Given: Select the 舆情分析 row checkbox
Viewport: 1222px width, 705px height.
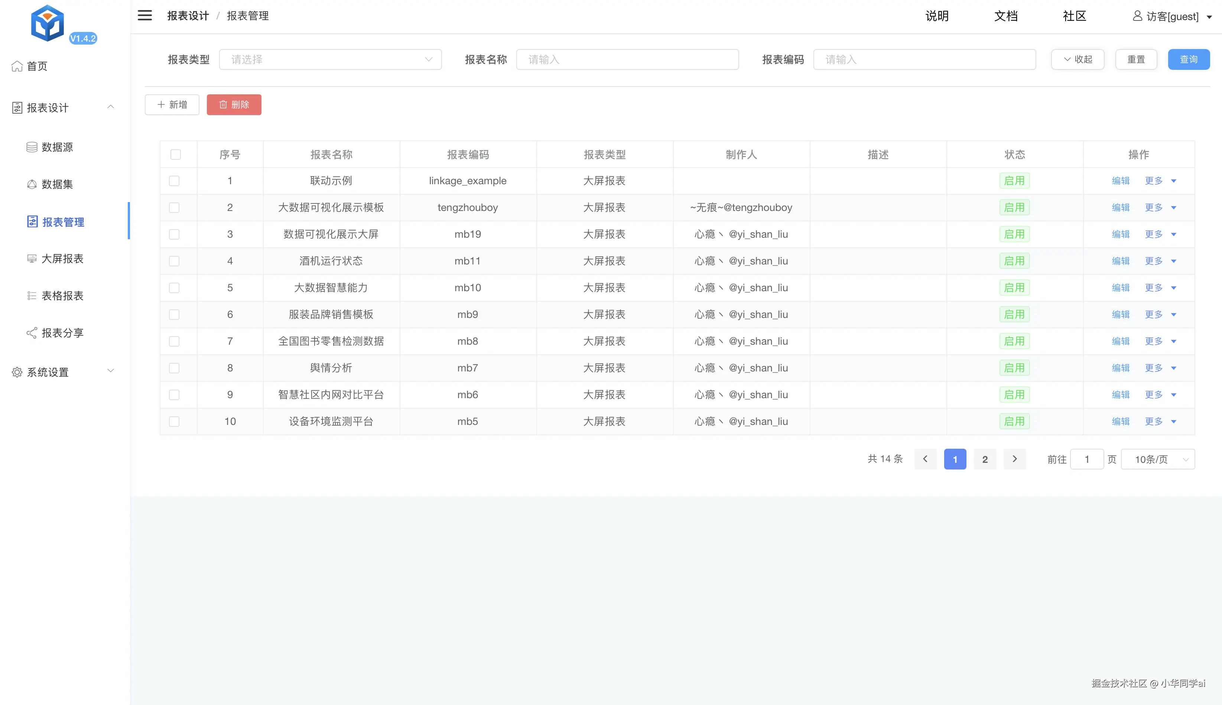Looking at the screenshot, I should tap(174, 368).
